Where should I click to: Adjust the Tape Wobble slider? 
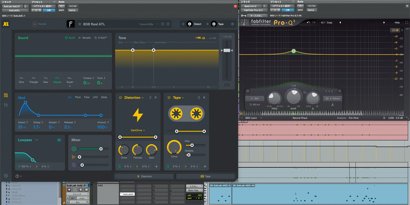point(188,155)
